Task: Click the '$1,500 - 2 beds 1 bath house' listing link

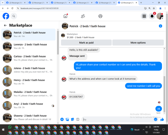Action: pyautogui.click(x=81, y=37)
